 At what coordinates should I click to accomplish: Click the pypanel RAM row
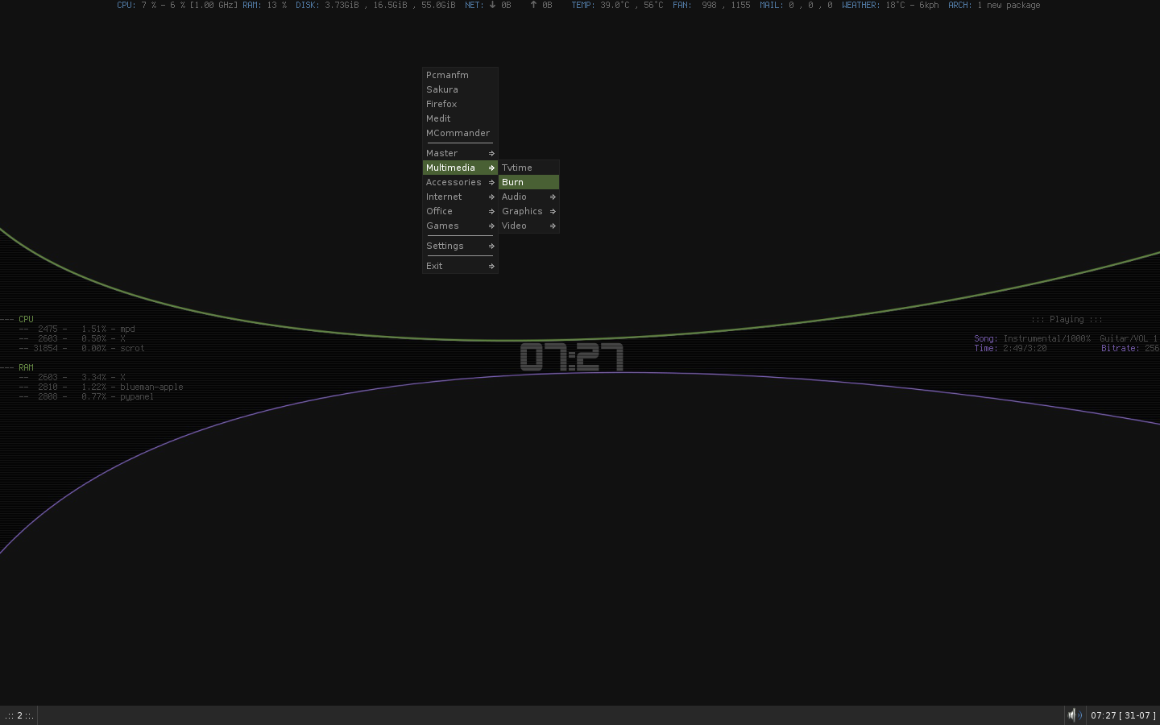point(87,396)
